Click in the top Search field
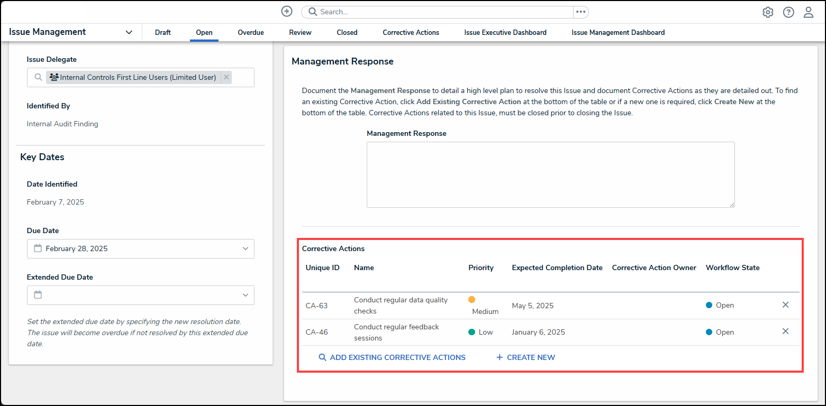 pyautogui.click(x=439, y=12)
